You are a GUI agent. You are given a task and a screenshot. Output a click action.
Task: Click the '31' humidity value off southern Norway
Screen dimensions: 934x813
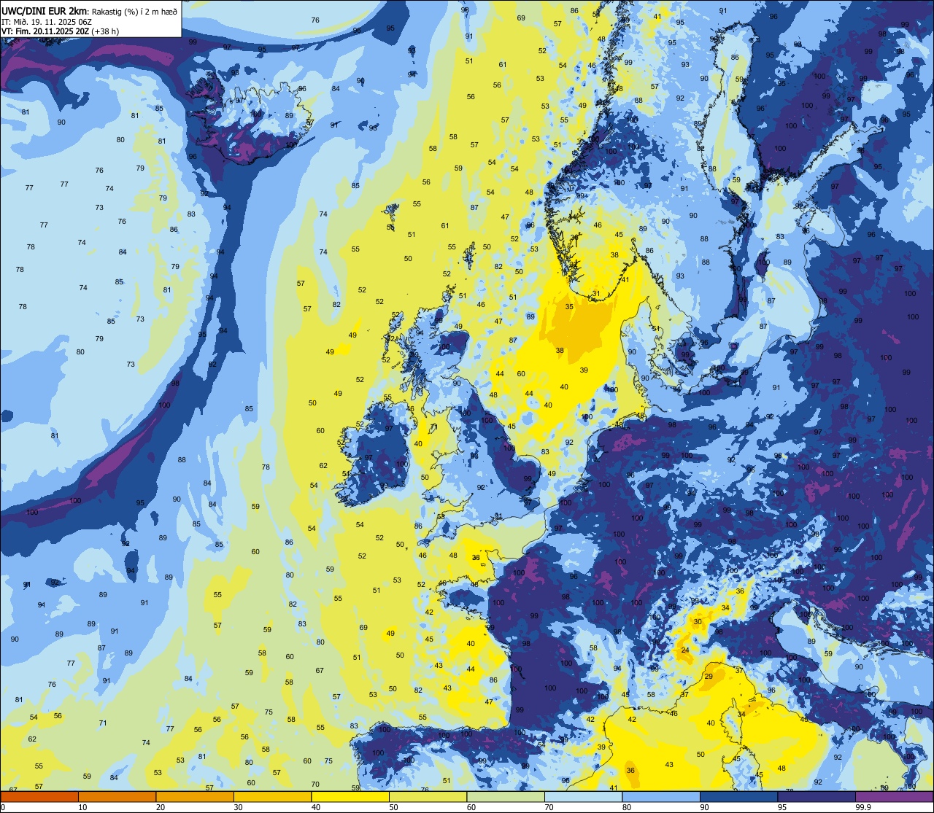[596, 294]
